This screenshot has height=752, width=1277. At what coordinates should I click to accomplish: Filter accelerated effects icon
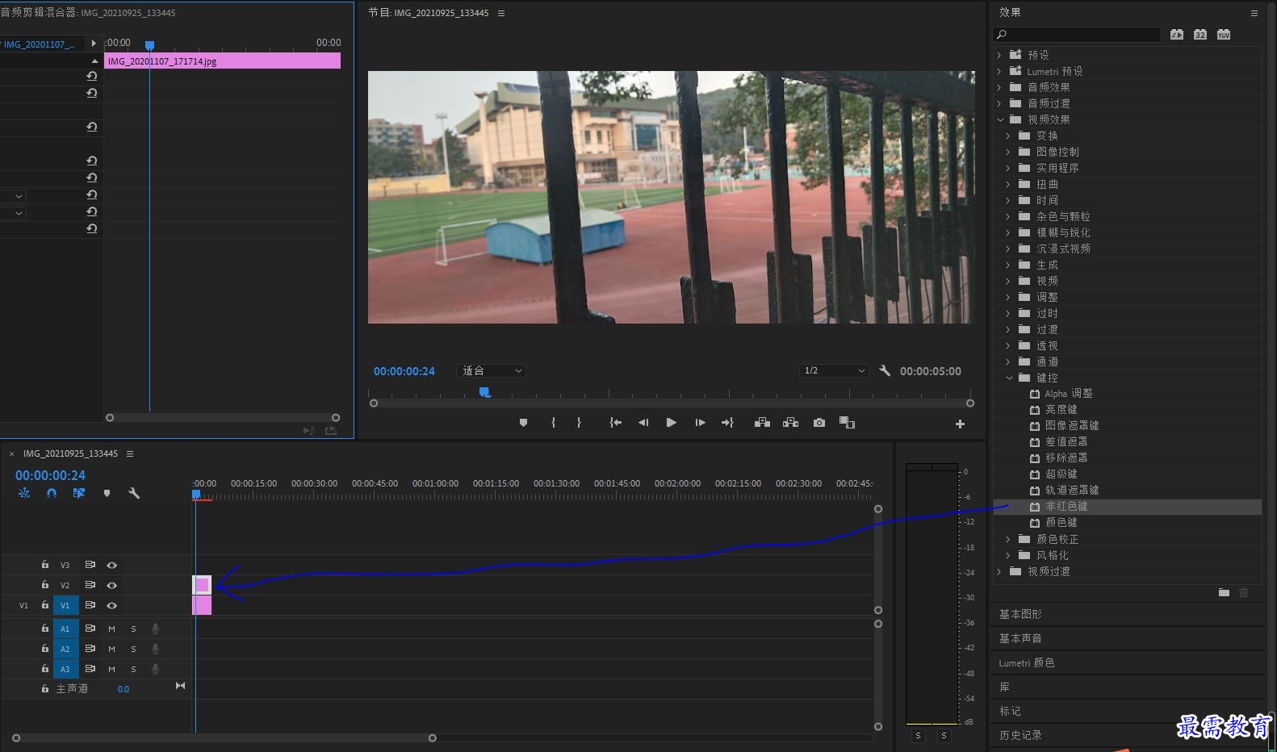[x=1177, y=35]
